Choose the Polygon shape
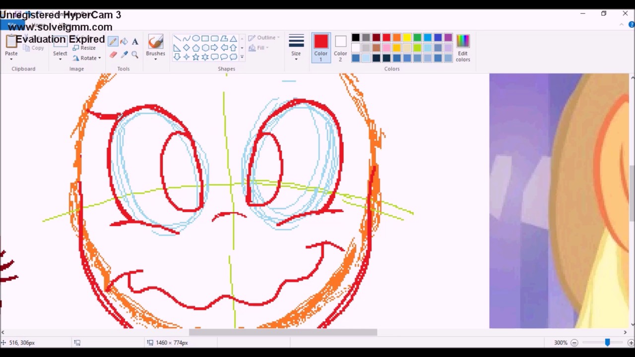This screenshot has height=357, width=635. tap(224, 38)
